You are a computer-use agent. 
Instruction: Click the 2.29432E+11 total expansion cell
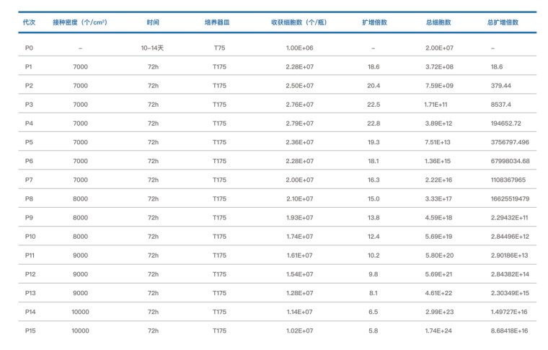coord(509,217)
